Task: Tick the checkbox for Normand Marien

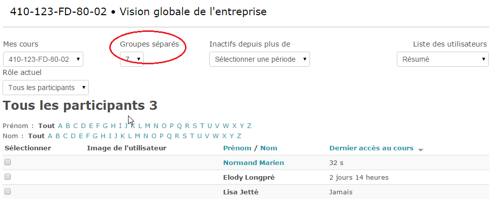Action: [x=8, y=162]
